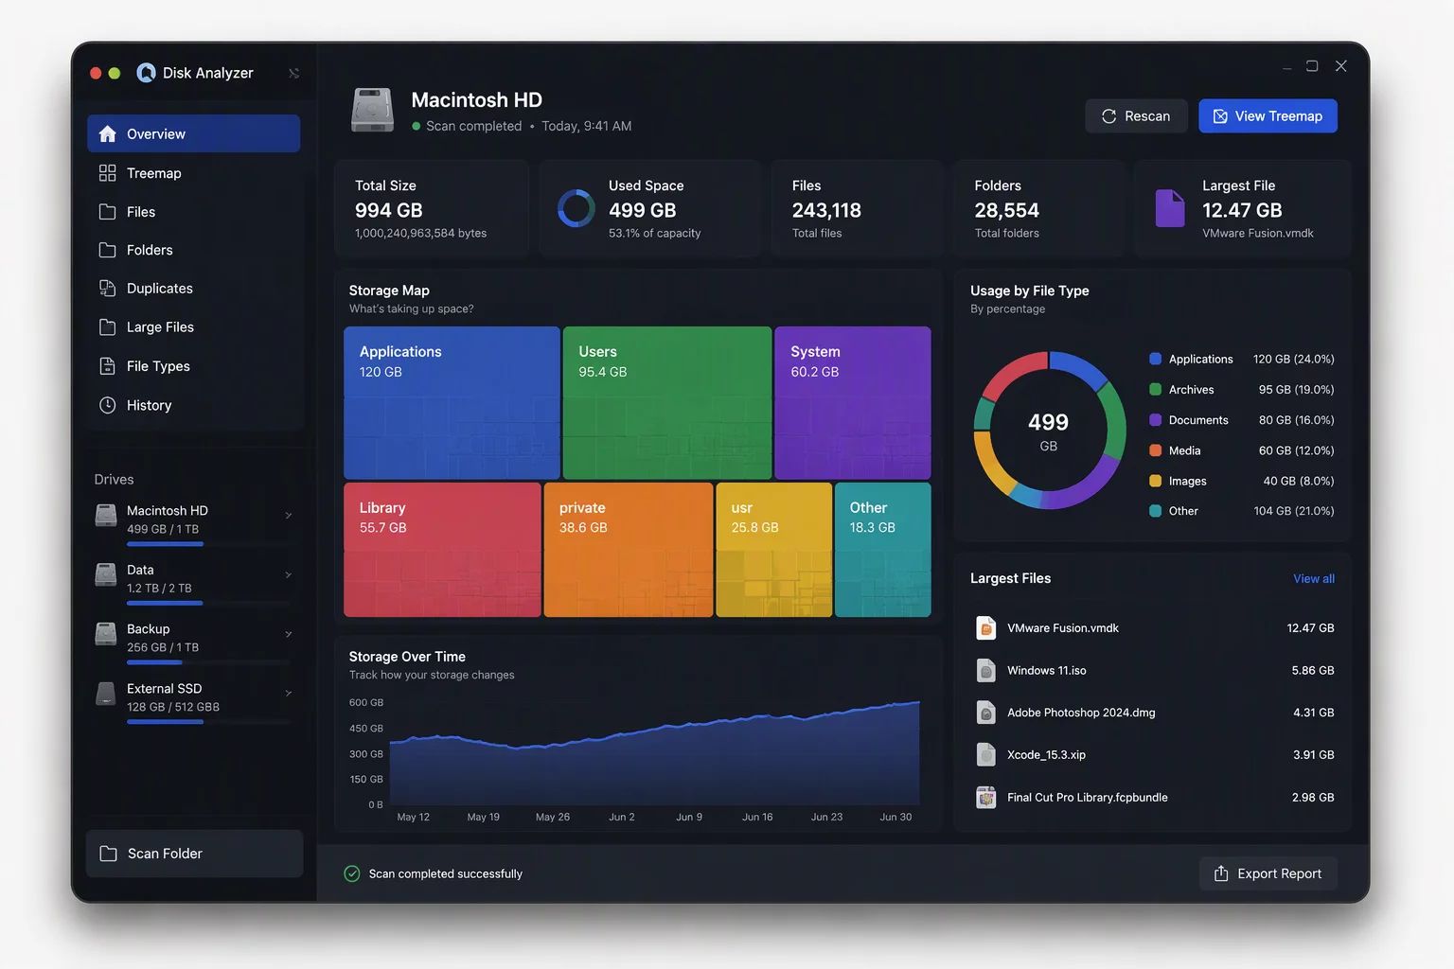Image resolution: width=1454 pixels, height=969 pixels.
Task: Select the System 60.2 GB storage block
Action: (853, 403)
